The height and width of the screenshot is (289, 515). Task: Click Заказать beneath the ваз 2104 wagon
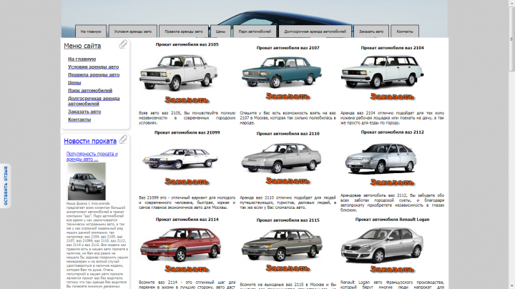coord(392,97)
